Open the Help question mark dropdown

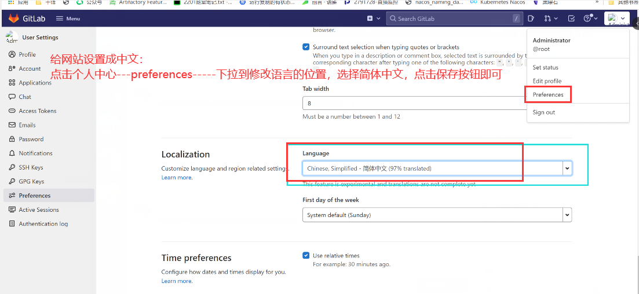point(590,19)
